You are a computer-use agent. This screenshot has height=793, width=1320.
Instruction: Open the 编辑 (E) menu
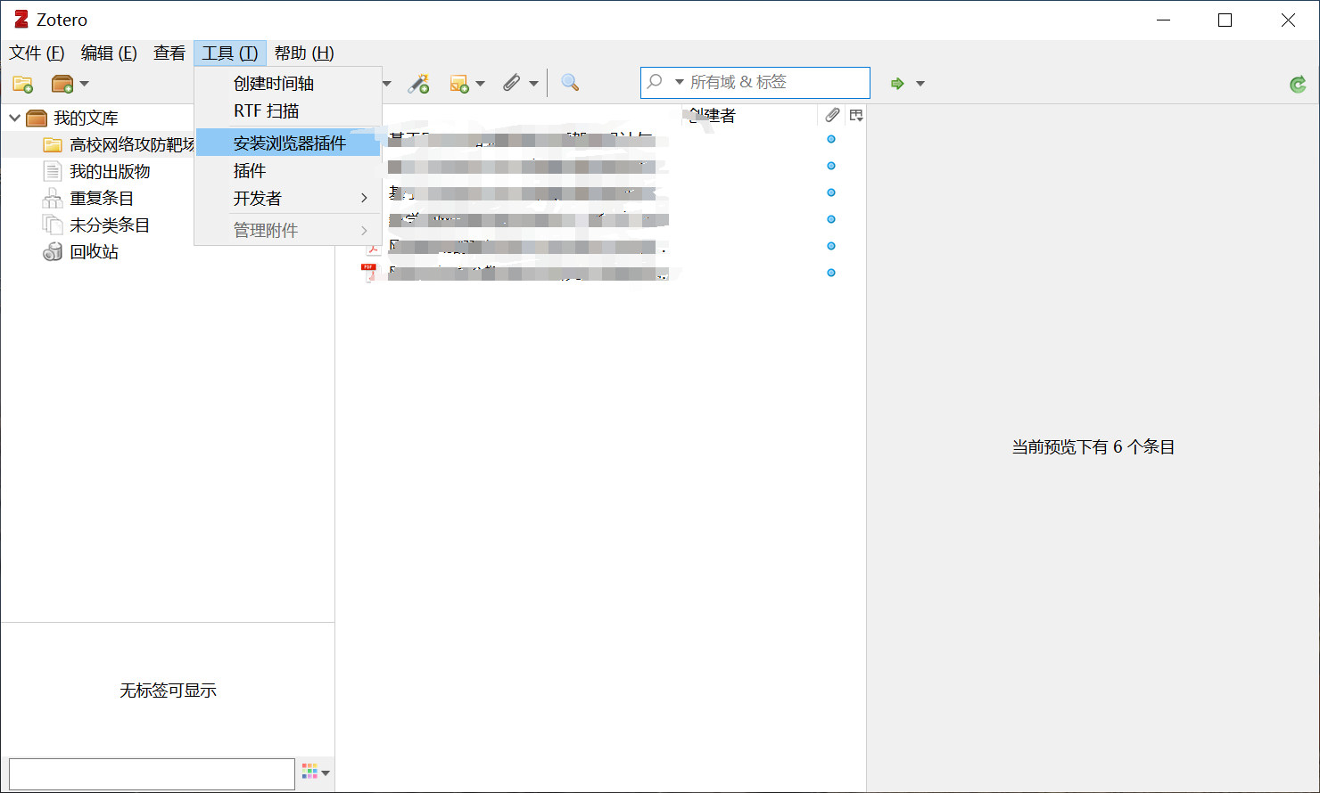(109, 53)
